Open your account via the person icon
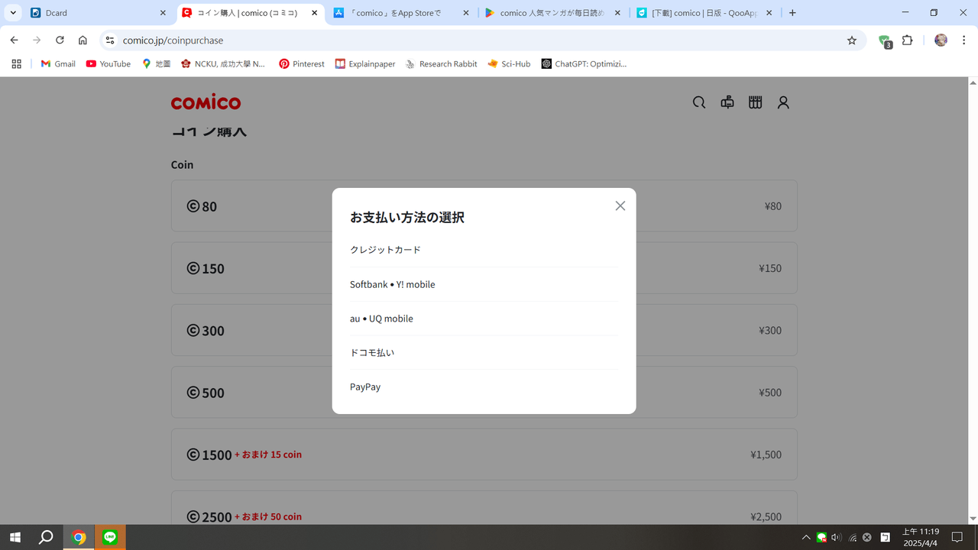Image resolution: width=978 pixels, height=550 pixels. click(x=783, y=102)
